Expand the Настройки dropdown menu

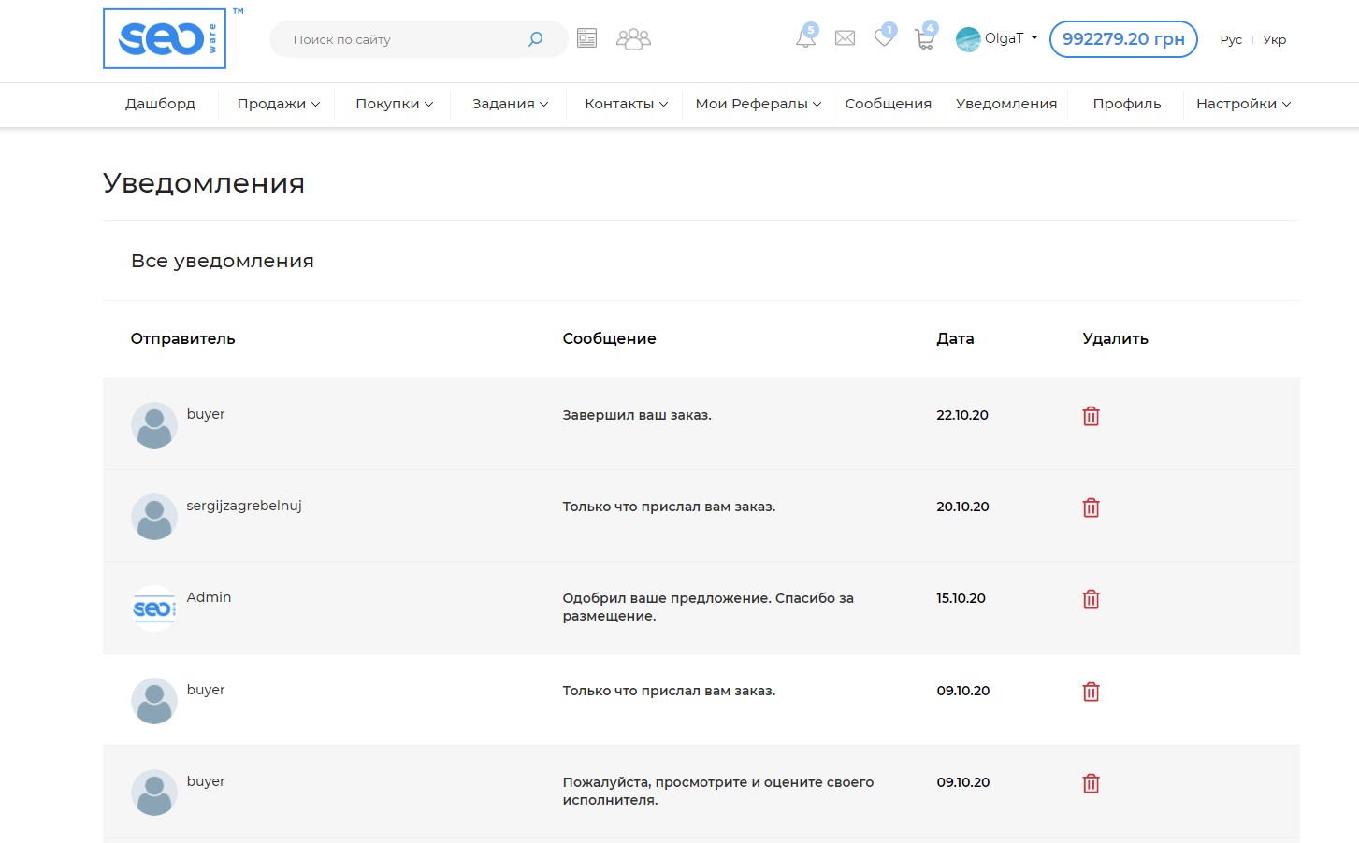coord(1242,104)
